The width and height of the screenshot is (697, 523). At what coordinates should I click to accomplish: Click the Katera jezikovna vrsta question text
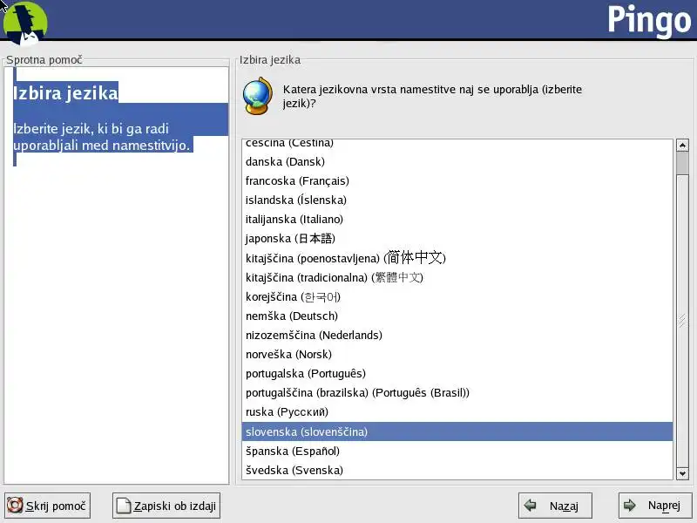(x=432, y=96)
